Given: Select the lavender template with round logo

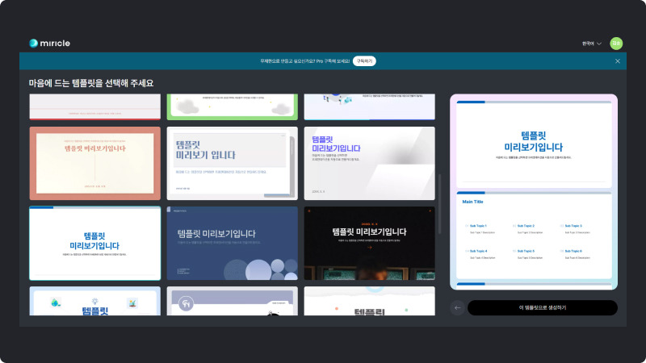Looking at the screenshot, I should tap(232, 301).
